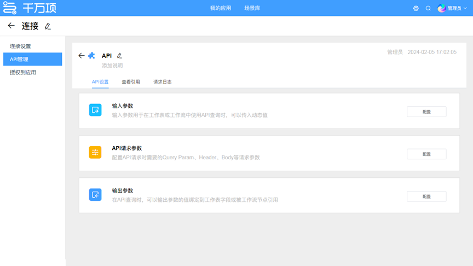Edit the 连接 title with the pencil icon

click(48, 26)
